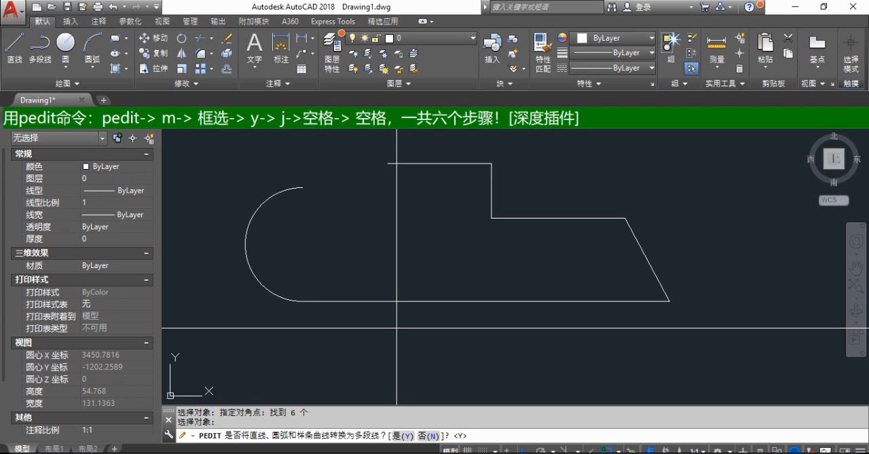The height and width of the screenshot is (454, 869).
Task: Expand the 绘图 (Draw) panel
Action: pos(66,83)
